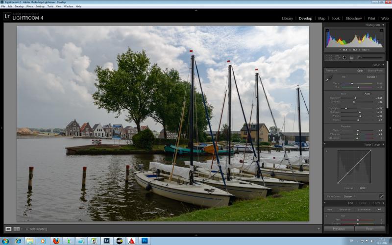392x245 pixels.
Task: Click the Exposure slider handle
Action: coord(355,98)
